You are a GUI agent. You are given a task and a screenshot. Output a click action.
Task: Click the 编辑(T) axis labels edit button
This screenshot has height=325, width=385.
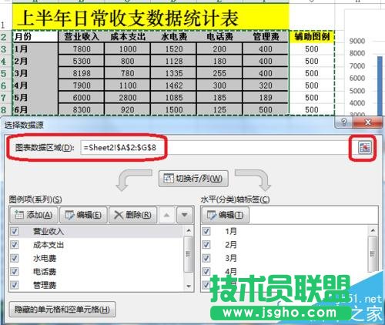[226, 215]
